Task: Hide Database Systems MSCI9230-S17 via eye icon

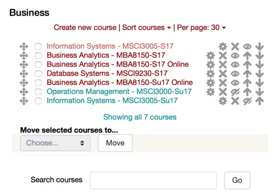Action: [235, 74]
